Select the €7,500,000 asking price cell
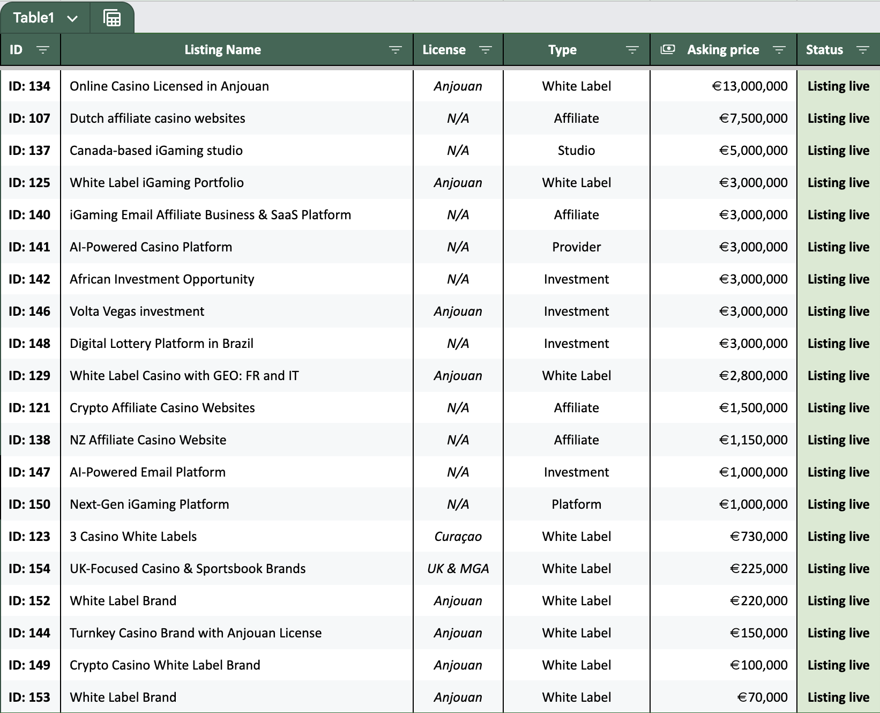 pyautogui.click(x=724, y=118)
